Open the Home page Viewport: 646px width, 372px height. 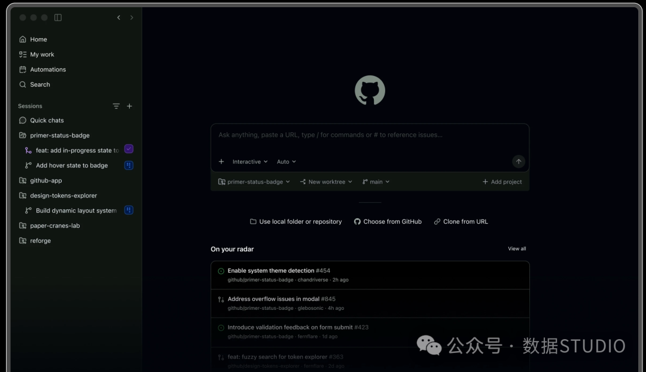coord(33,39)
